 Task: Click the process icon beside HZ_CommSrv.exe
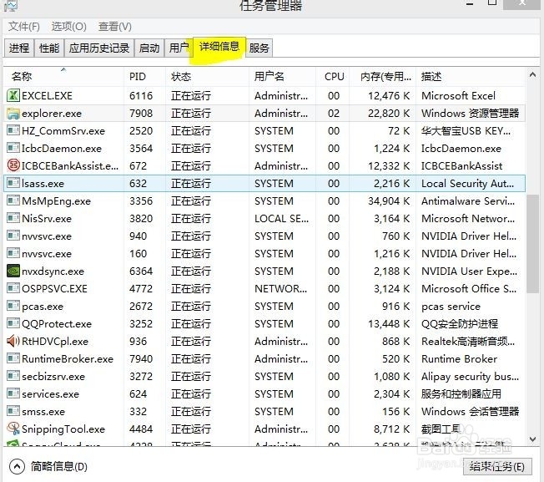tap(13, 131)
